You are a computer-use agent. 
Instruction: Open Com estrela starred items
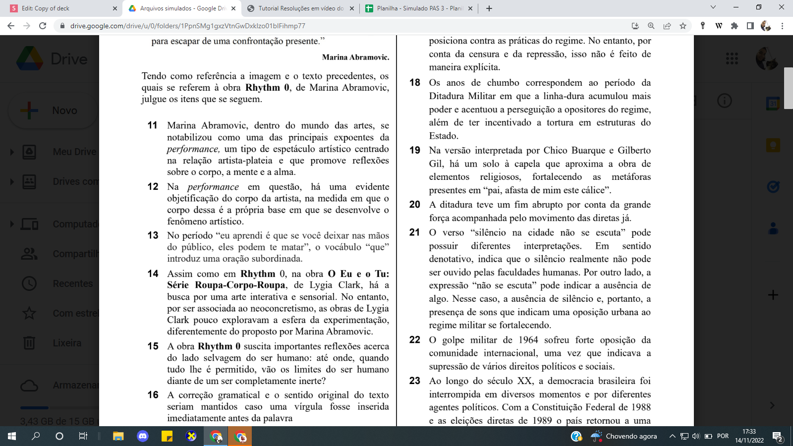(x=59, y=313)
